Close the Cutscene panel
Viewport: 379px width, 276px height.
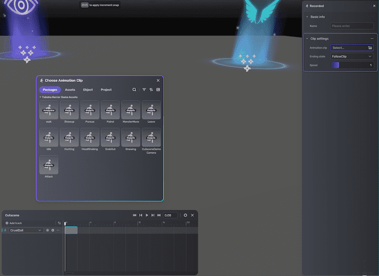pyautogui.click(x=192, y=215)
